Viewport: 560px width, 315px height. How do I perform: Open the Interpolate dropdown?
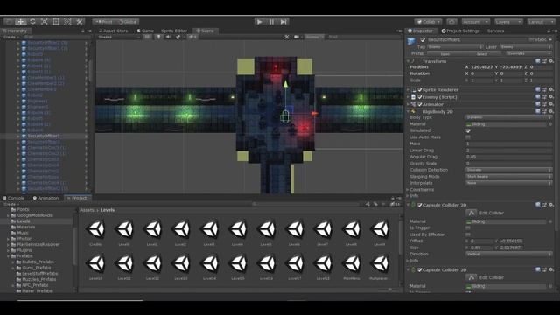[509, 183]
